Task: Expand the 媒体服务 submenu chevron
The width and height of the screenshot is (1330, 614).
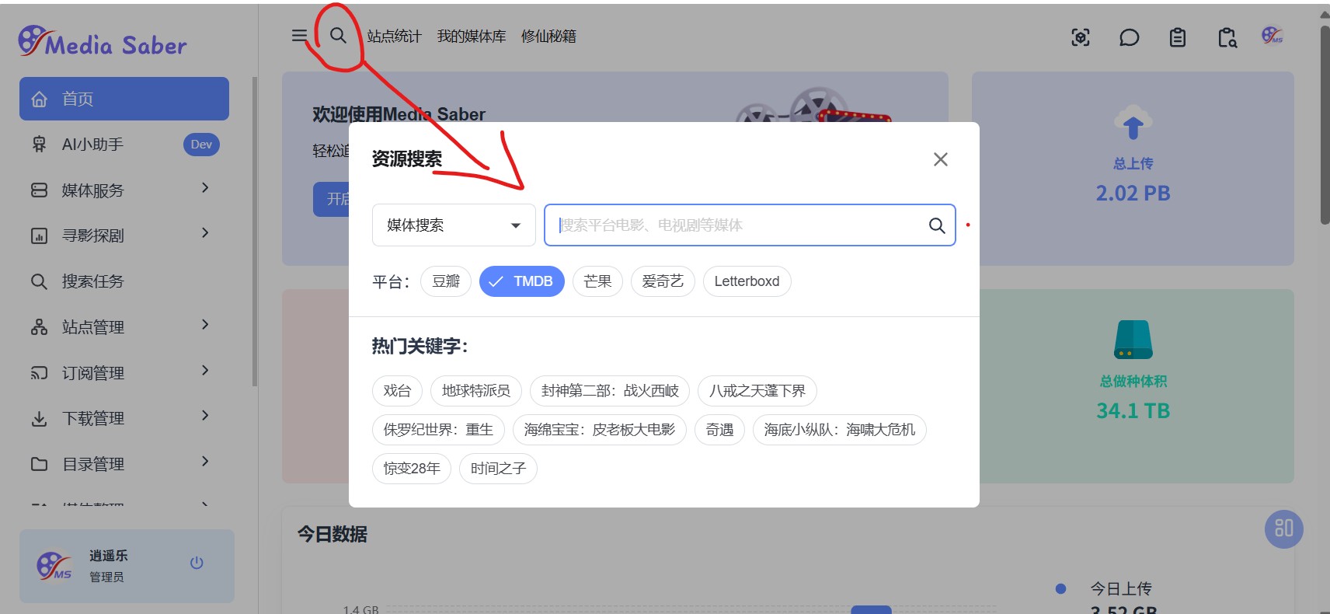Action: [205, 188]
